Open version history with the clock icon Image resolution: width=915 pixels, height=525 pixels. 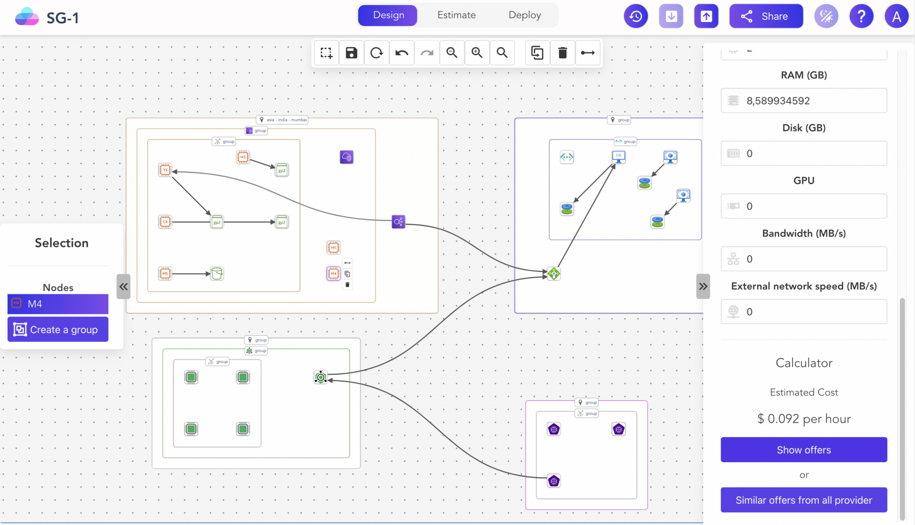click(635, 16)
